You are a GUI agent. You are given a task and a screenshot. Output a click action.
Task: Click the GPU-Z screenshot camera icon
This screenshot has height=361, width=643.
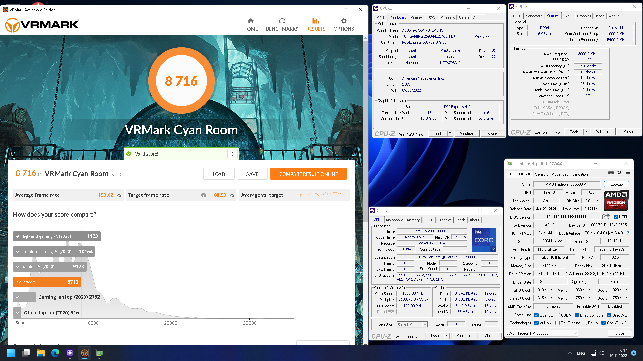point(611,173)
